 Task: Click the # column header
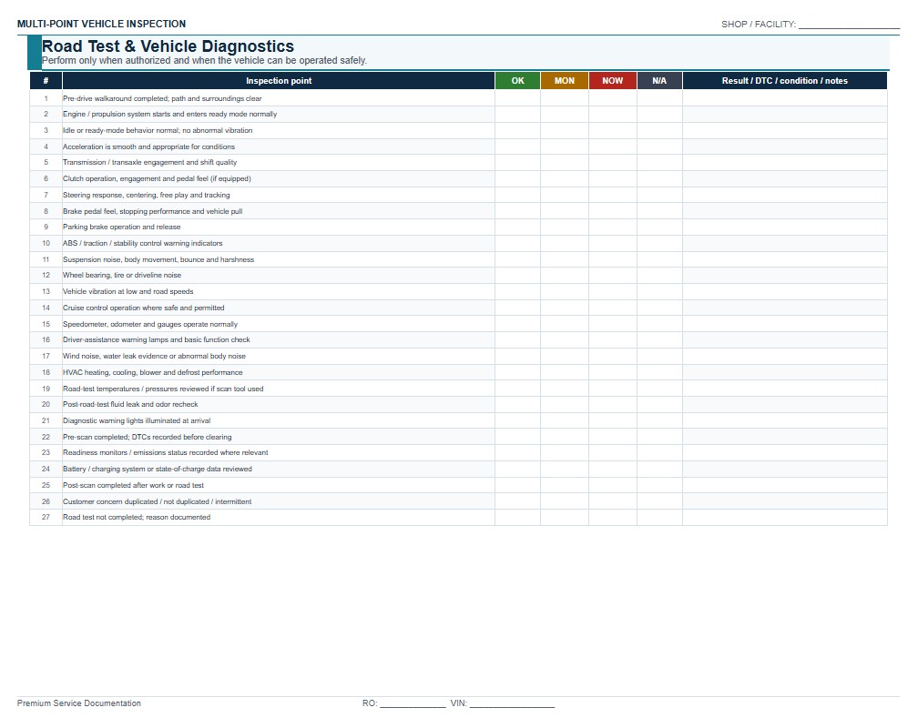click(x=46, y=81)
